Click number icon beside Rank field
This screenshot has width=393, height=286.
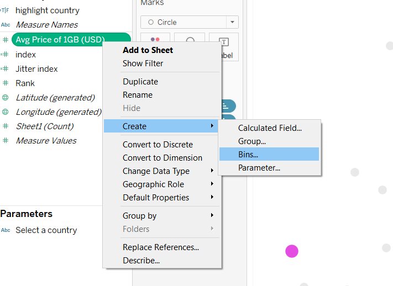tap(6, 83)
